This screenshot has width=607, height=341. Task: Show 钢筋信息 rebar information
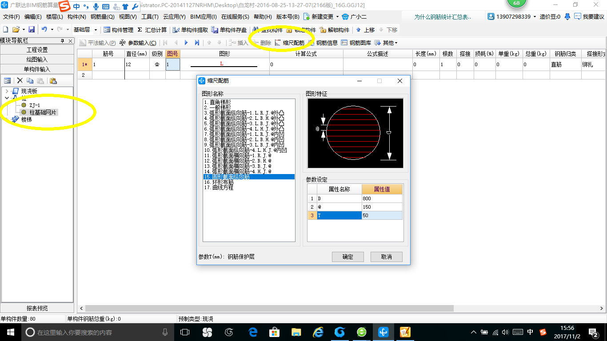pos(323,43)
